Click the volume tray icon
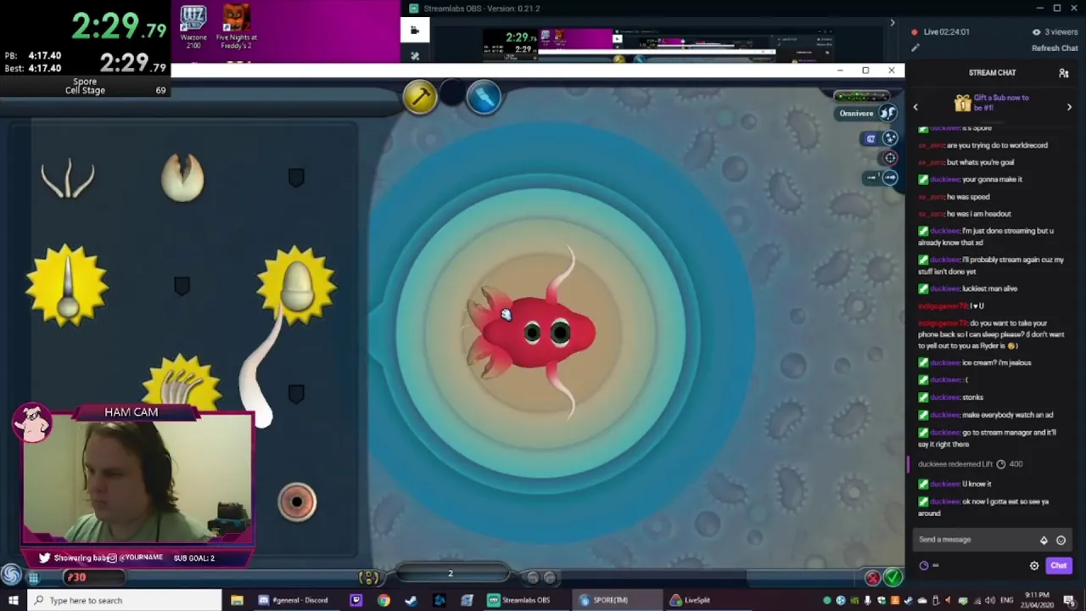1086x611 pixels. click(x=990, y=601)
